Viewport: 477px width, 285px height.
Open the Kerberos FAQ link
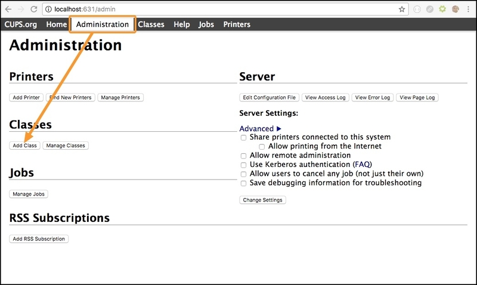361,164
